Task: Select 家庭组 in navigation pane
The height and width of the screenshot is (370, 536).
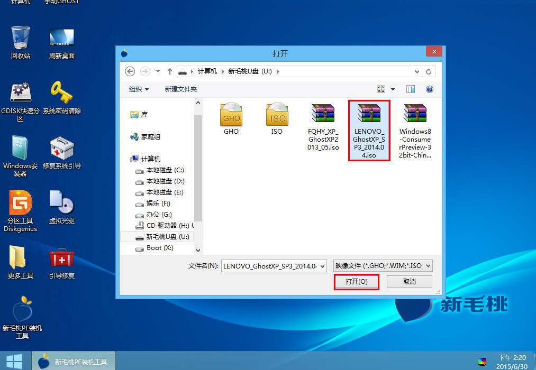Action: (146, 137)
